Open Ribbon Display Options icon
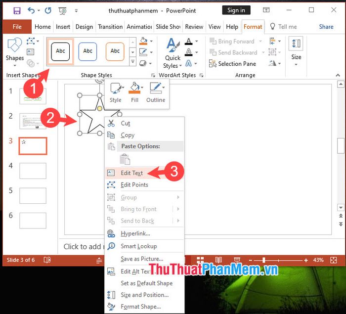This screenshot has height=314, width=346. click(x=266, y=10)
